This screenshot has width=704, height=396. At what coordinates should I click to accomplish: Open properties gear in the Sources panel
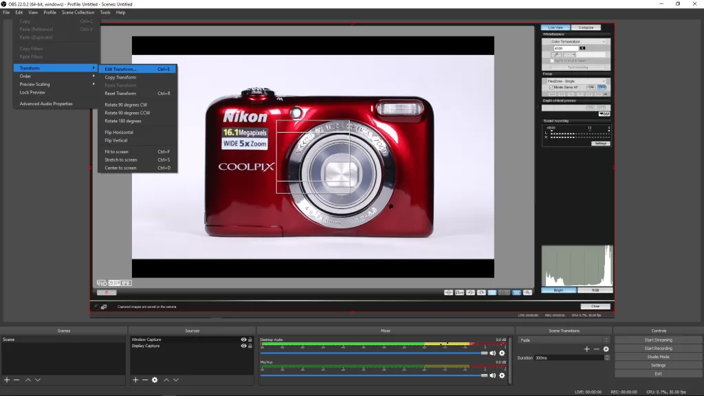pyautogui.click(x=155, y=379)
